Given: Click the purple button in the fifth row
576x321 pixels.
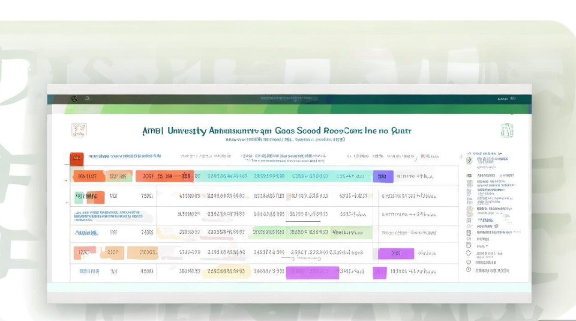Looking at the screenshot, I should point(396,253).
